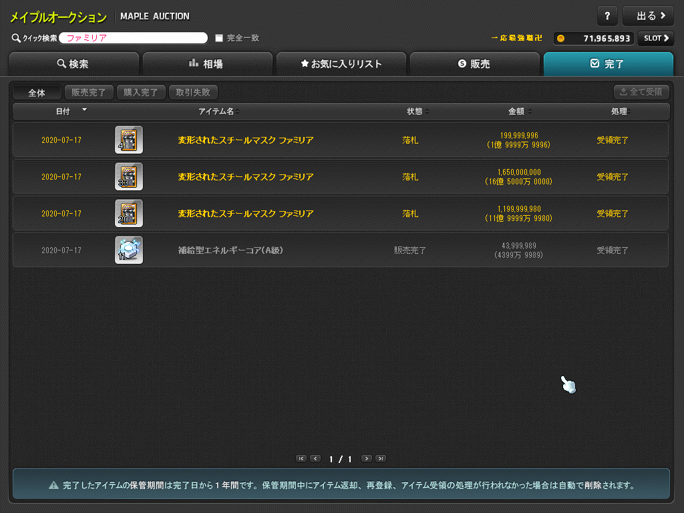Click the quick search magnifier icon
The image size is (684, 513).
click(16, 38)
